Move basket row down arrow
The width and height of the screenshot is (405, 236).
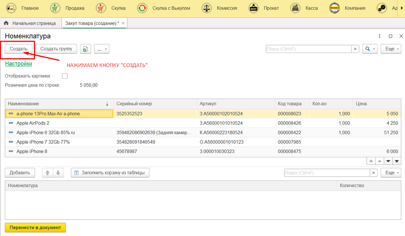(x=58, y=173)
